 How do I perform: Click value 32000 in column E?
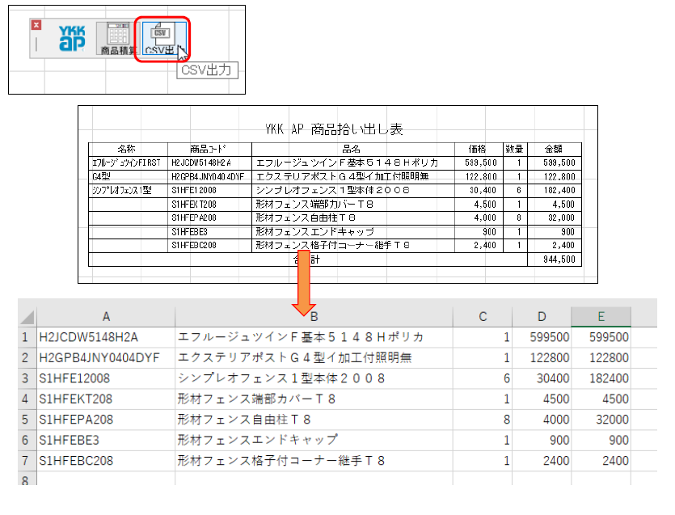601,420
